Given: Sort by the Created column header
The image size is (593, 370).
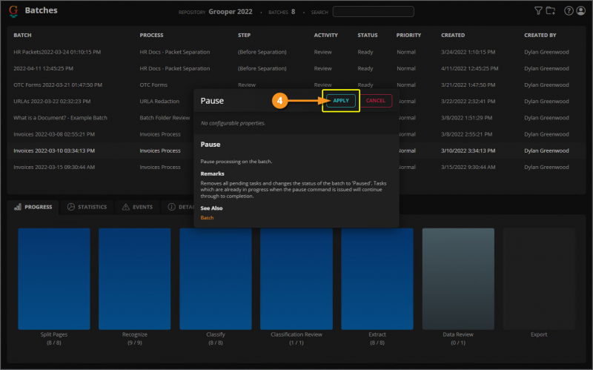Looking at the screenshot, I should [453, 35].
